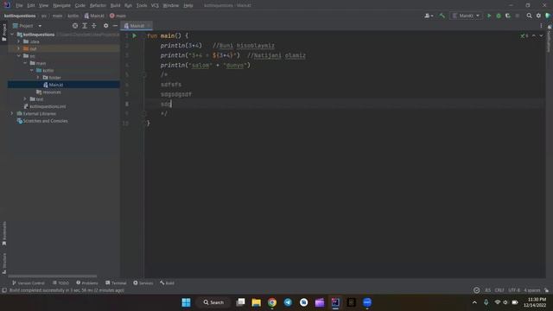Open the Terminal tool window
Image resolution: width=553 pixels, height=311 pixels.
point(116,282)
